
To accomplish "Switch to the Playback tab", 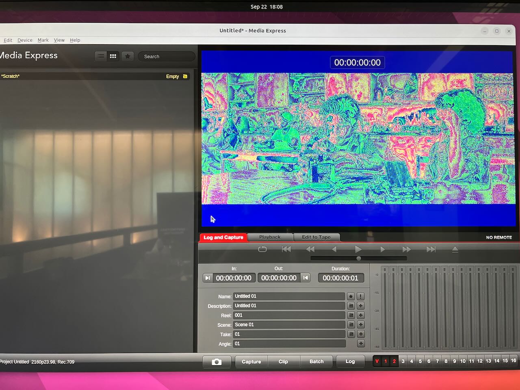I will click(x=270, y=237).
